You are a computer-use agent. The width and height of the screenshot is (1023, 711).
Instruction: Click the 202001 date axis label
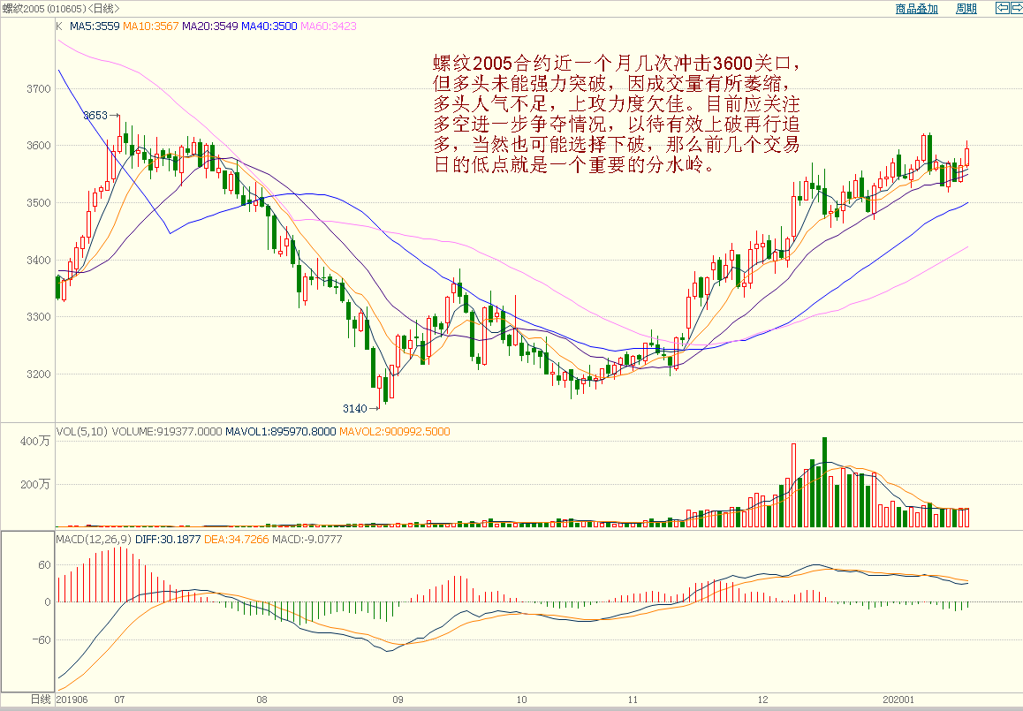tap(898, 700)
